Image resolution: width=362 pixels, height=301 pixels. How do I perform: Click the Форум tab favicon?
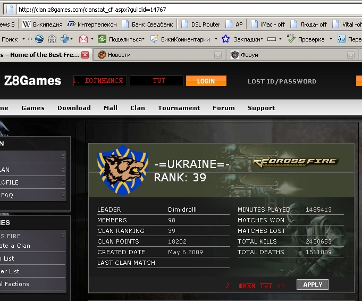[235, 55]
